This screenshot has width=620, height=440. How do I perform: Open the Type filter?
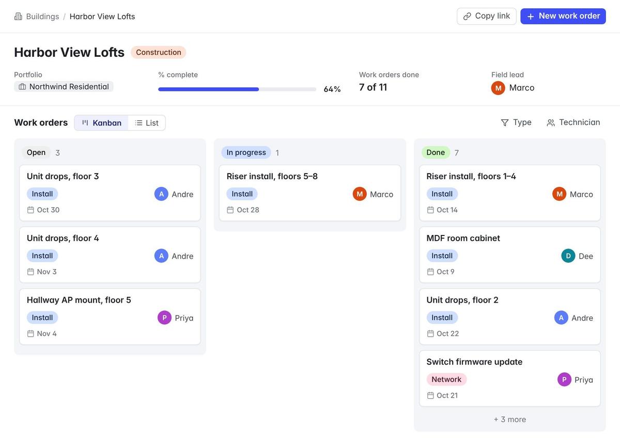[x=516, y=122]
